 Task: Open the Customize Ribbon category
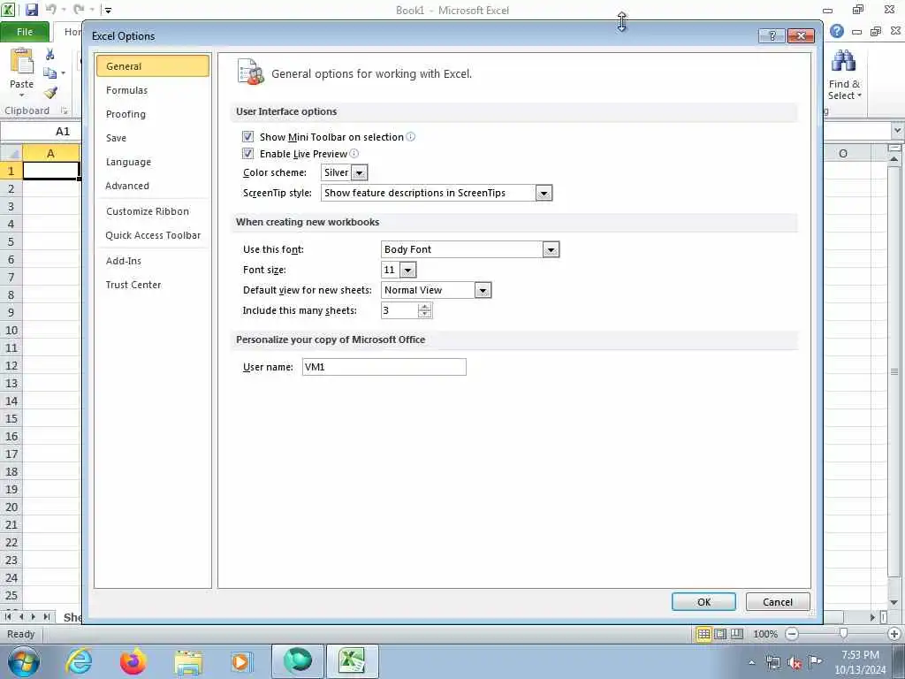click(152, 211)
